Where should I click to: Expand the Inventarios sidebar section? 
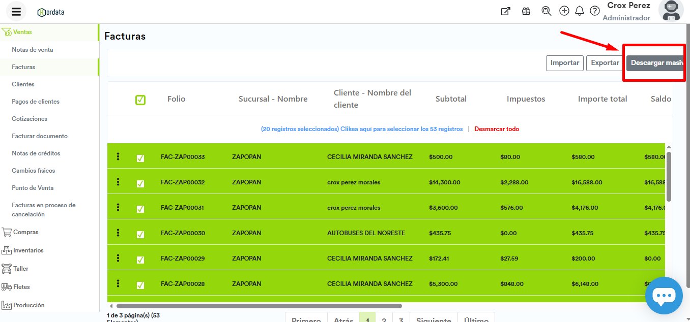(x=28, y=250)
